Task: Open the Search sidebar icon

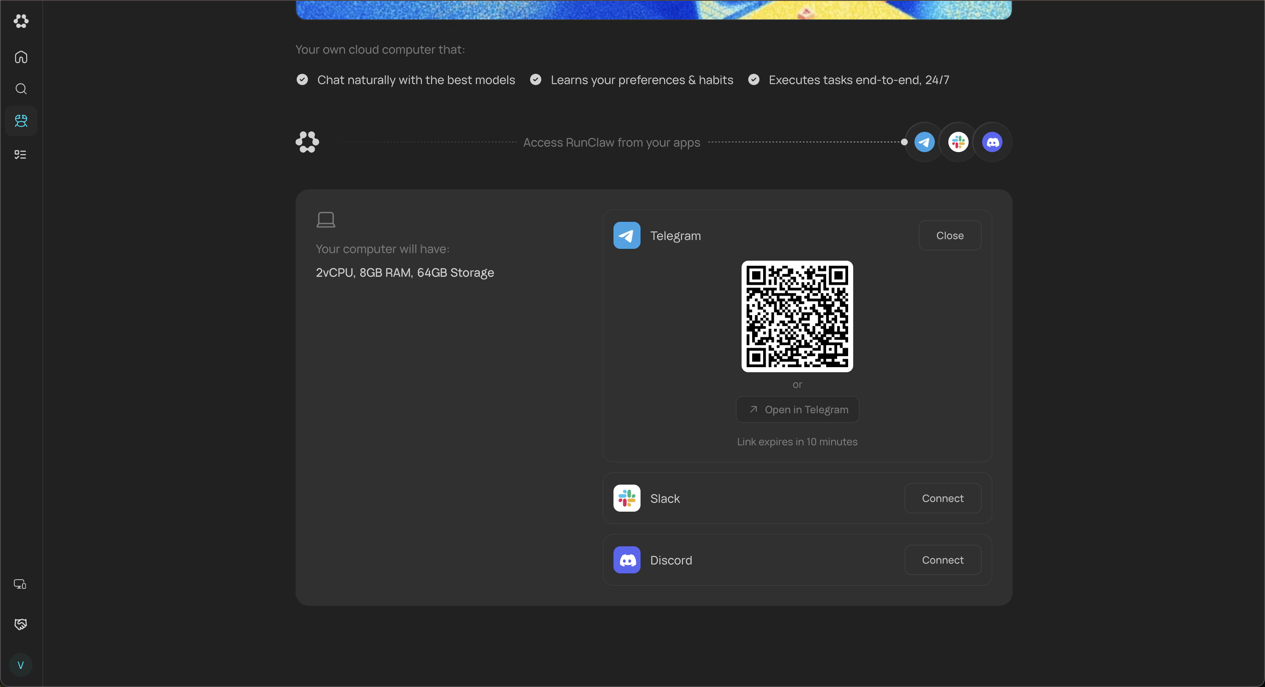Action: tap(21, 89)
